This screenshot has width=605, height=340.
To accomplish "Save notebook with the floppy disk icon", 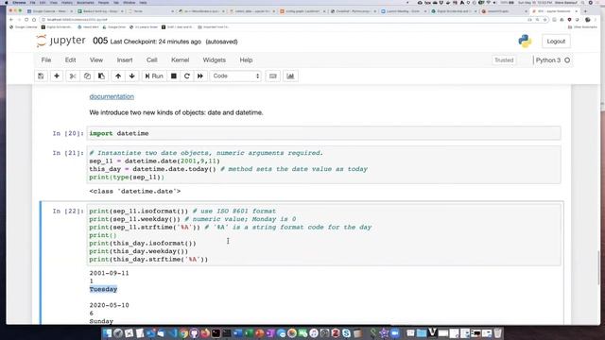I will click(x=41, y=76).
